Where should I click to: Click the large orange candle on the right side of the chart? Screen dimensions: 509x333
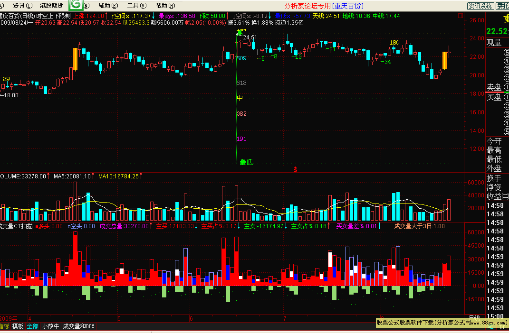pos(444,61)
